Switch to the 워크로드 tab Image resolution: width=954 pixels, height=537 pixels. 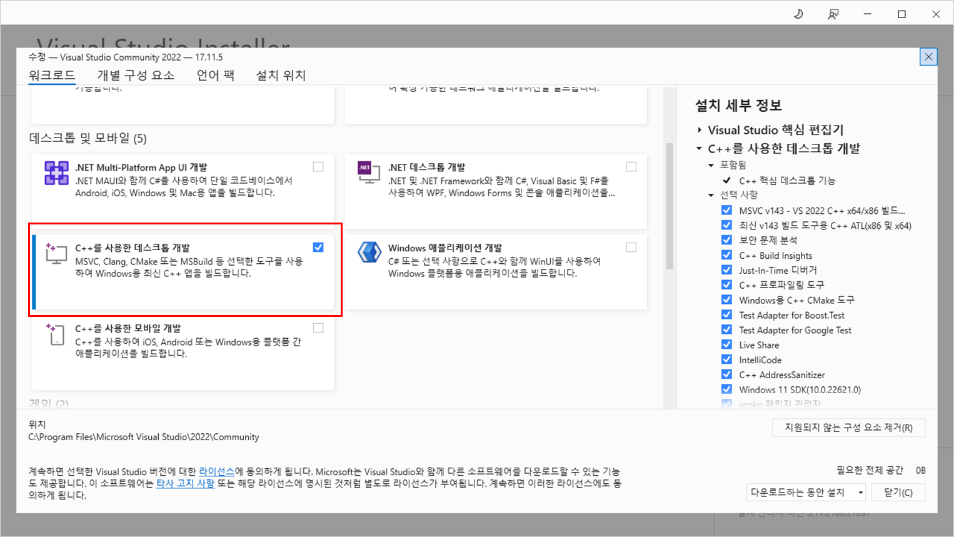[x=51, y=75]
